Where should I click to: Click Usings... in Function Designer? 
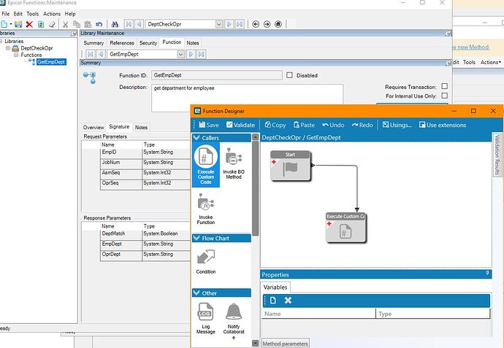397,125
